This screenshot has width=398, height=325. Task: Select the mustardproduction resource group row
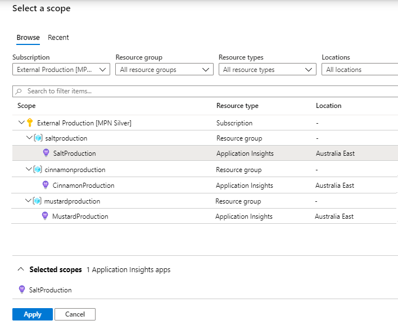coord(204,201)
